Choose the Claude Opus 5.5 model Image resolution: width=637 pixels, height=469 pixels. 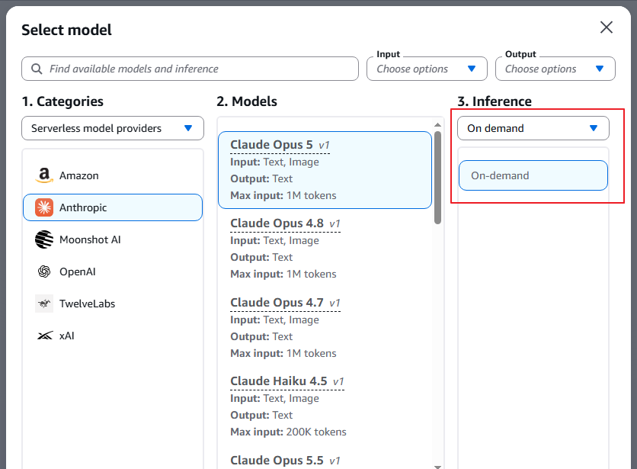pyautogui.click(x=325, y=460)
